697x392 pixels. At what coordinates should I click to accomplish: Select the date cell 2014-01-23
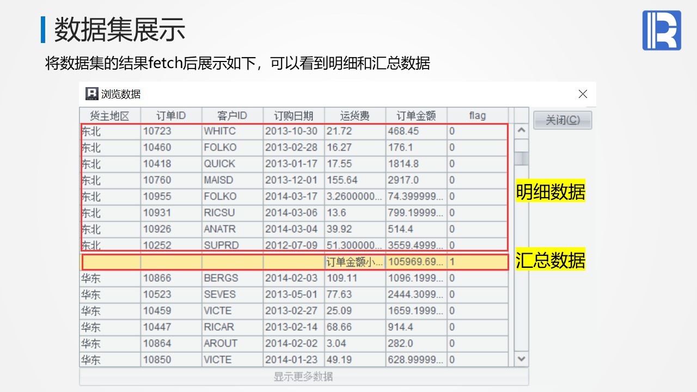point(294,360)
